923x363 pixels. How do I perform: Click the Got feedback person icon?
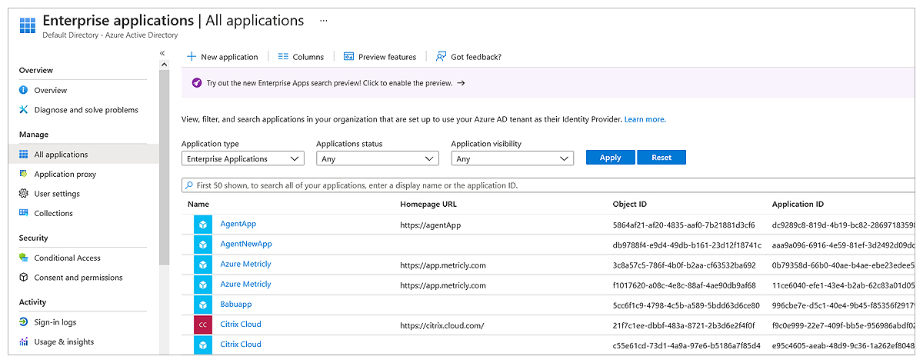(441, 56)
